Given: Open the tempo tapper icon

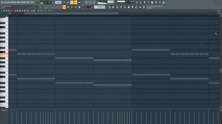Looking at the screenshot, I should tap(136, 7).
